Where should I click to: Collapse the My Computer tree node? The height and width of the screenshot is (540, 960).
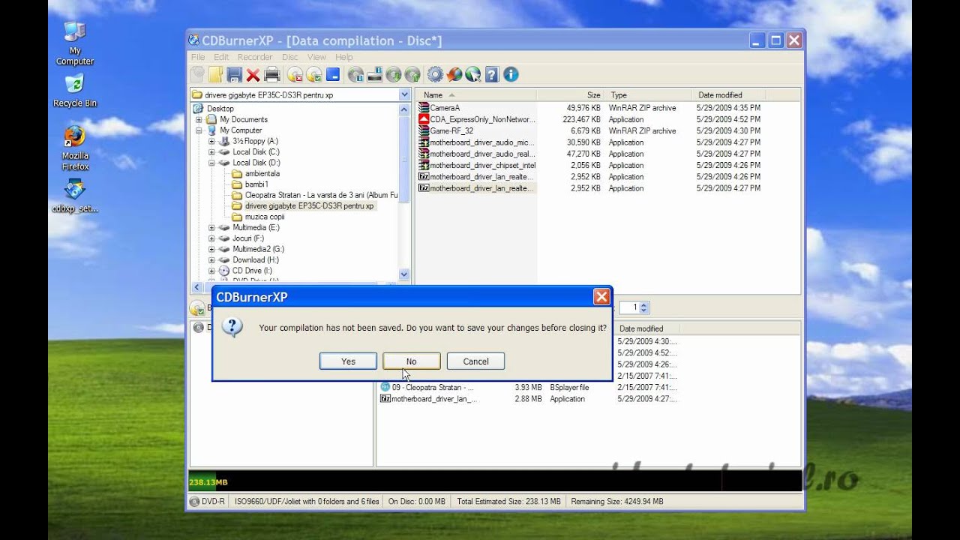pos(199,130)
